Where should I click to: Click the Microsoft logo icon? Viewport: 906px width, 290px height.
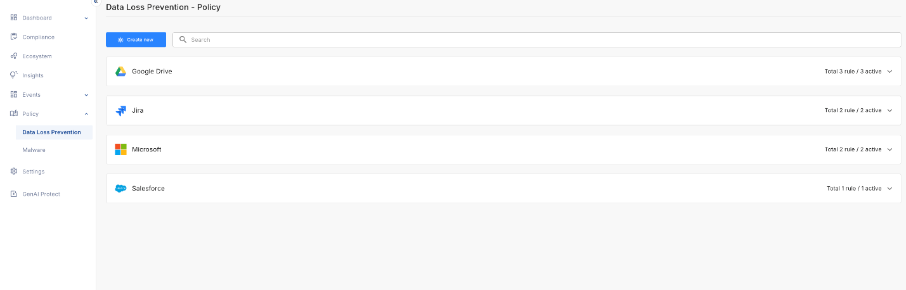(x=120, y=149)
